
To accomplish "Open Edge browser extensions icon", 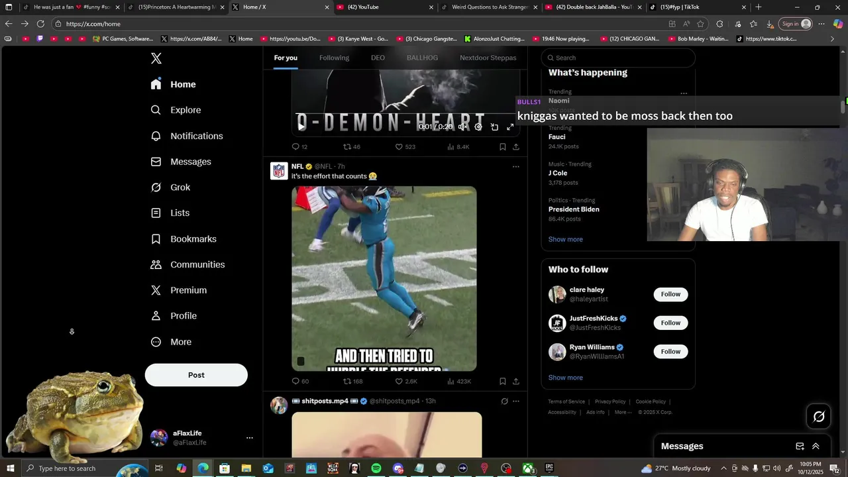I will coord(719,24).
